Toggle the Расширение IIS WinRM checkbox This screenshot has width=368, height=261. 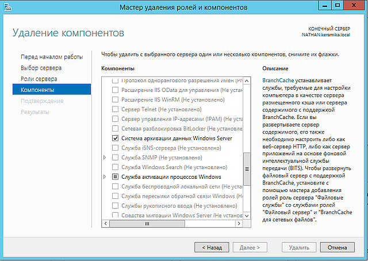[115, 100]
